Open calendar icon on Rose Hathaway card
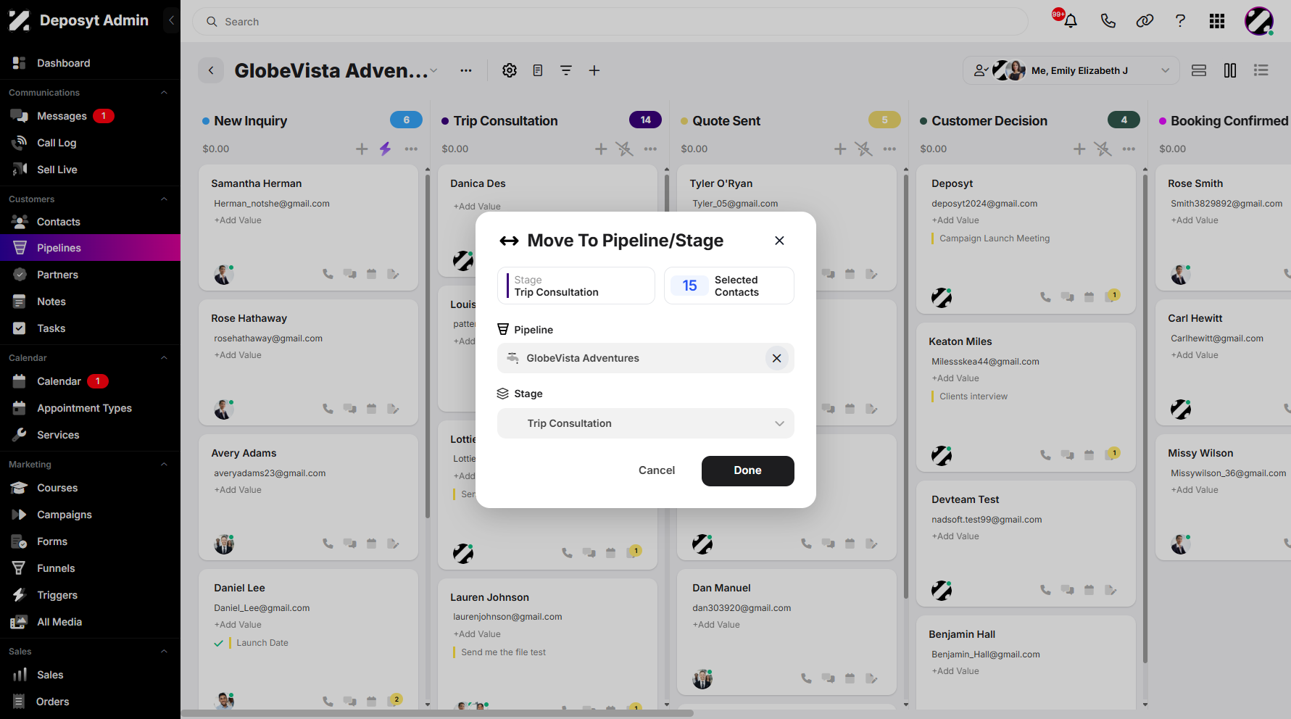Image resolution: width=1291 pixels, height=719 pixels. [x=371, y=409]
